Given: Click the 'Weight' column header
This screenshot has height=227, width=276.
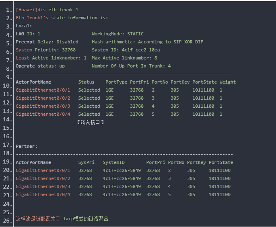Looking at the screenshot, I should 228,82.
